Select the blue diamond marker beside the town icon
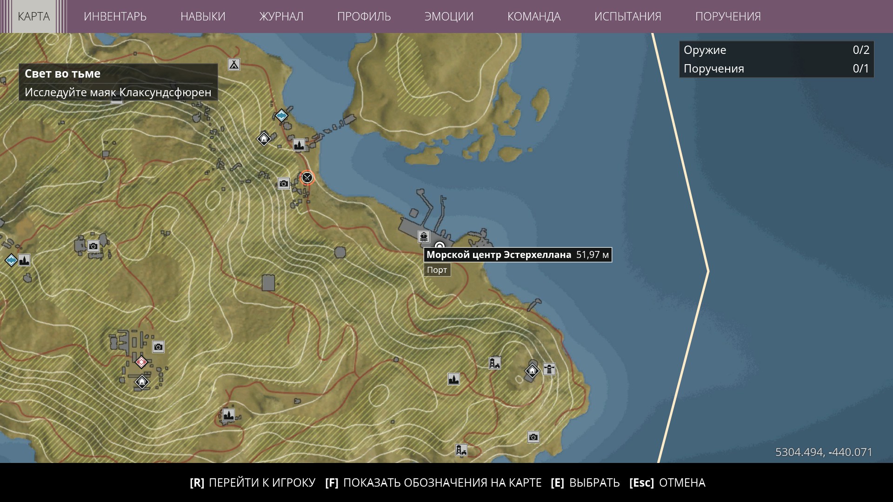This screenshot has width=893, height=502. click(11, 260)
